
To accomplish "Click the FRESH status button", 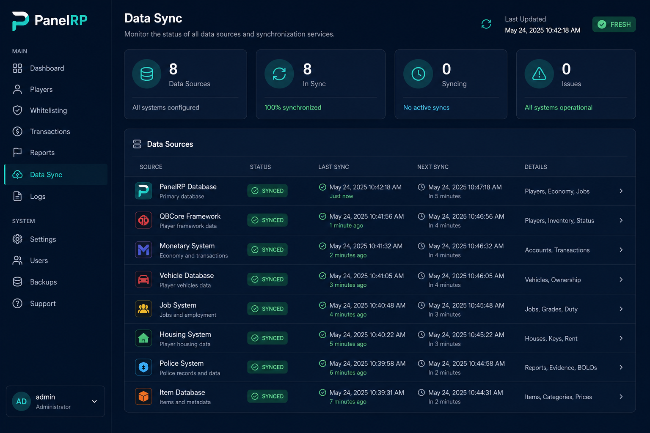I will tap(614, 25).
